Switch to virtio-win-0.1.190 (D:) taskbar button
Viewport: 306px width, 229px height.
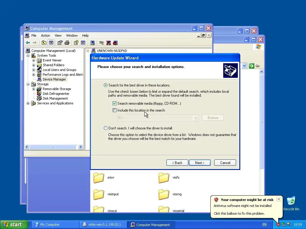click(103, 225)
